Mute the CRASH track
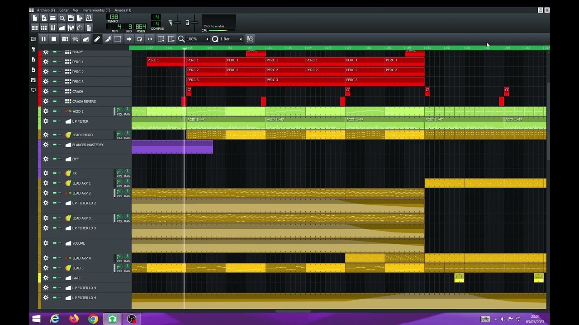The image size is (579, 325). pyautogui.click(x=54, y=92)
